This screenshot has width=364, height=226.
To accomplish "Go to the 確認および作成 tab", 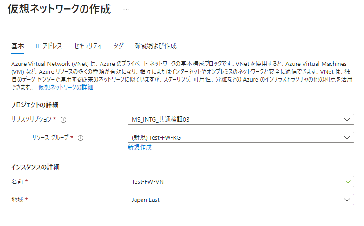I will (x=156, y=46).
